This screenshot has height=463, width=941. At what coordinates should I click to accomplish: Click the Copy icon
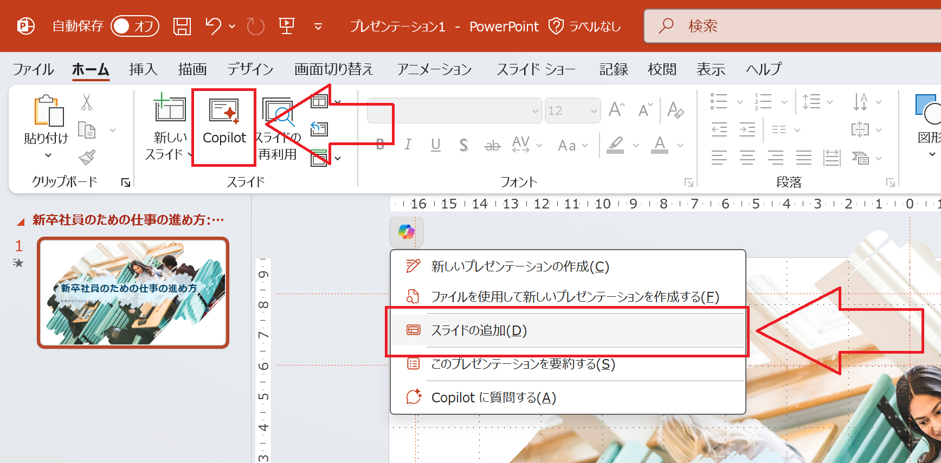87,130
